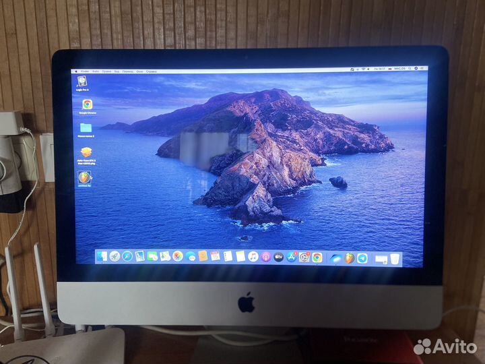Click the Wi-Fi status menu icon

point(364,69)
